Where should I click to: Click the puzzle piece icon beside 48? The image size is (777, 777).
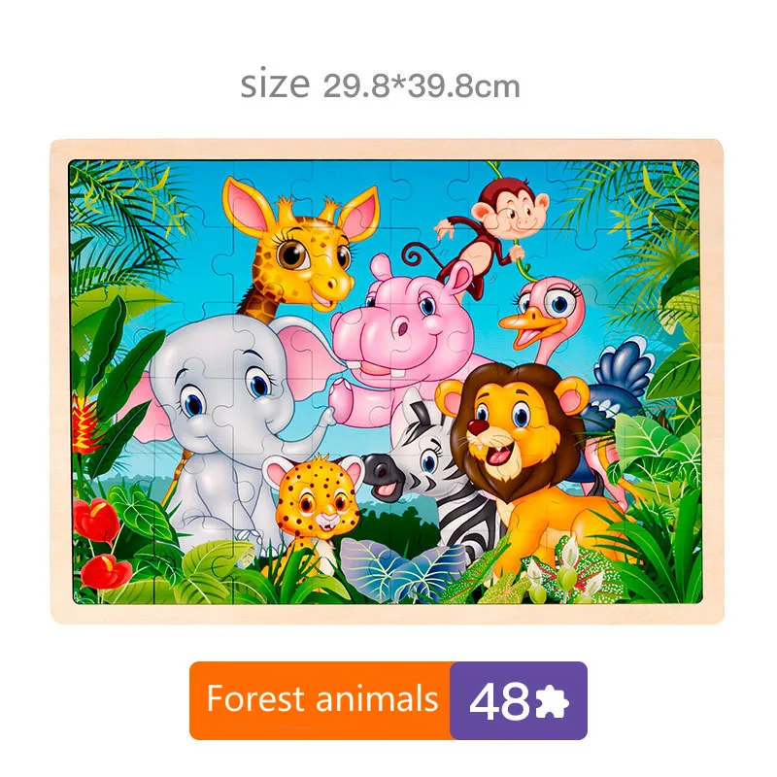[x=552, y=700]
